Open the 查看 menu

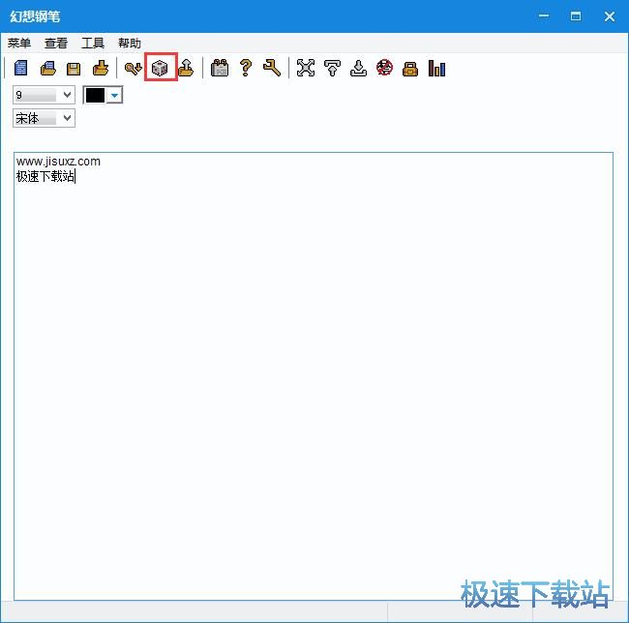[x=56, y=43]
